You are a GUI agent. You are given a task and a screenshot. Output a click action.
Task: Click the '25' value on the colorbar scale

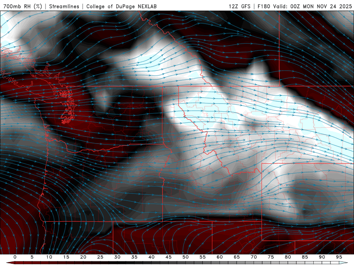pos(100,257)
